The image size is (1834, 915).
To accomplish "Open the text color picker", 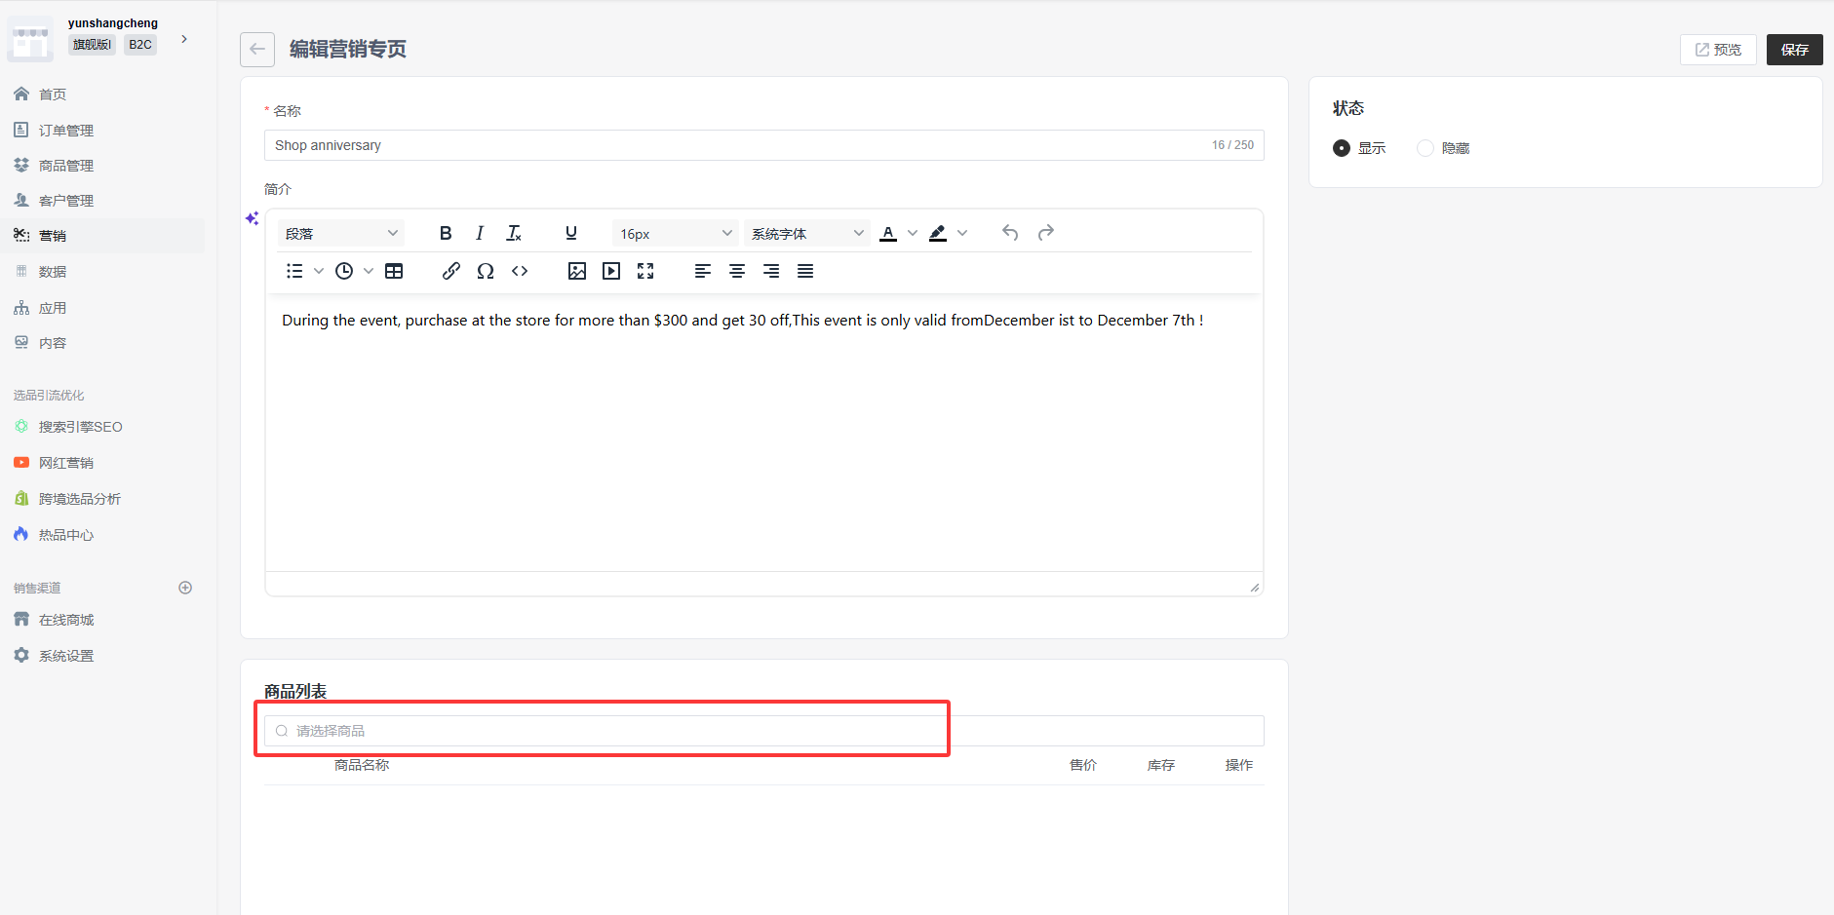I will 888,233.
